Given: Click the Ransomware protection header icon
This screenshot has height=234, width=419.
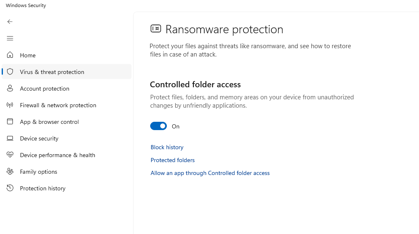Looking at the screenshot, I should coord(156,29).
